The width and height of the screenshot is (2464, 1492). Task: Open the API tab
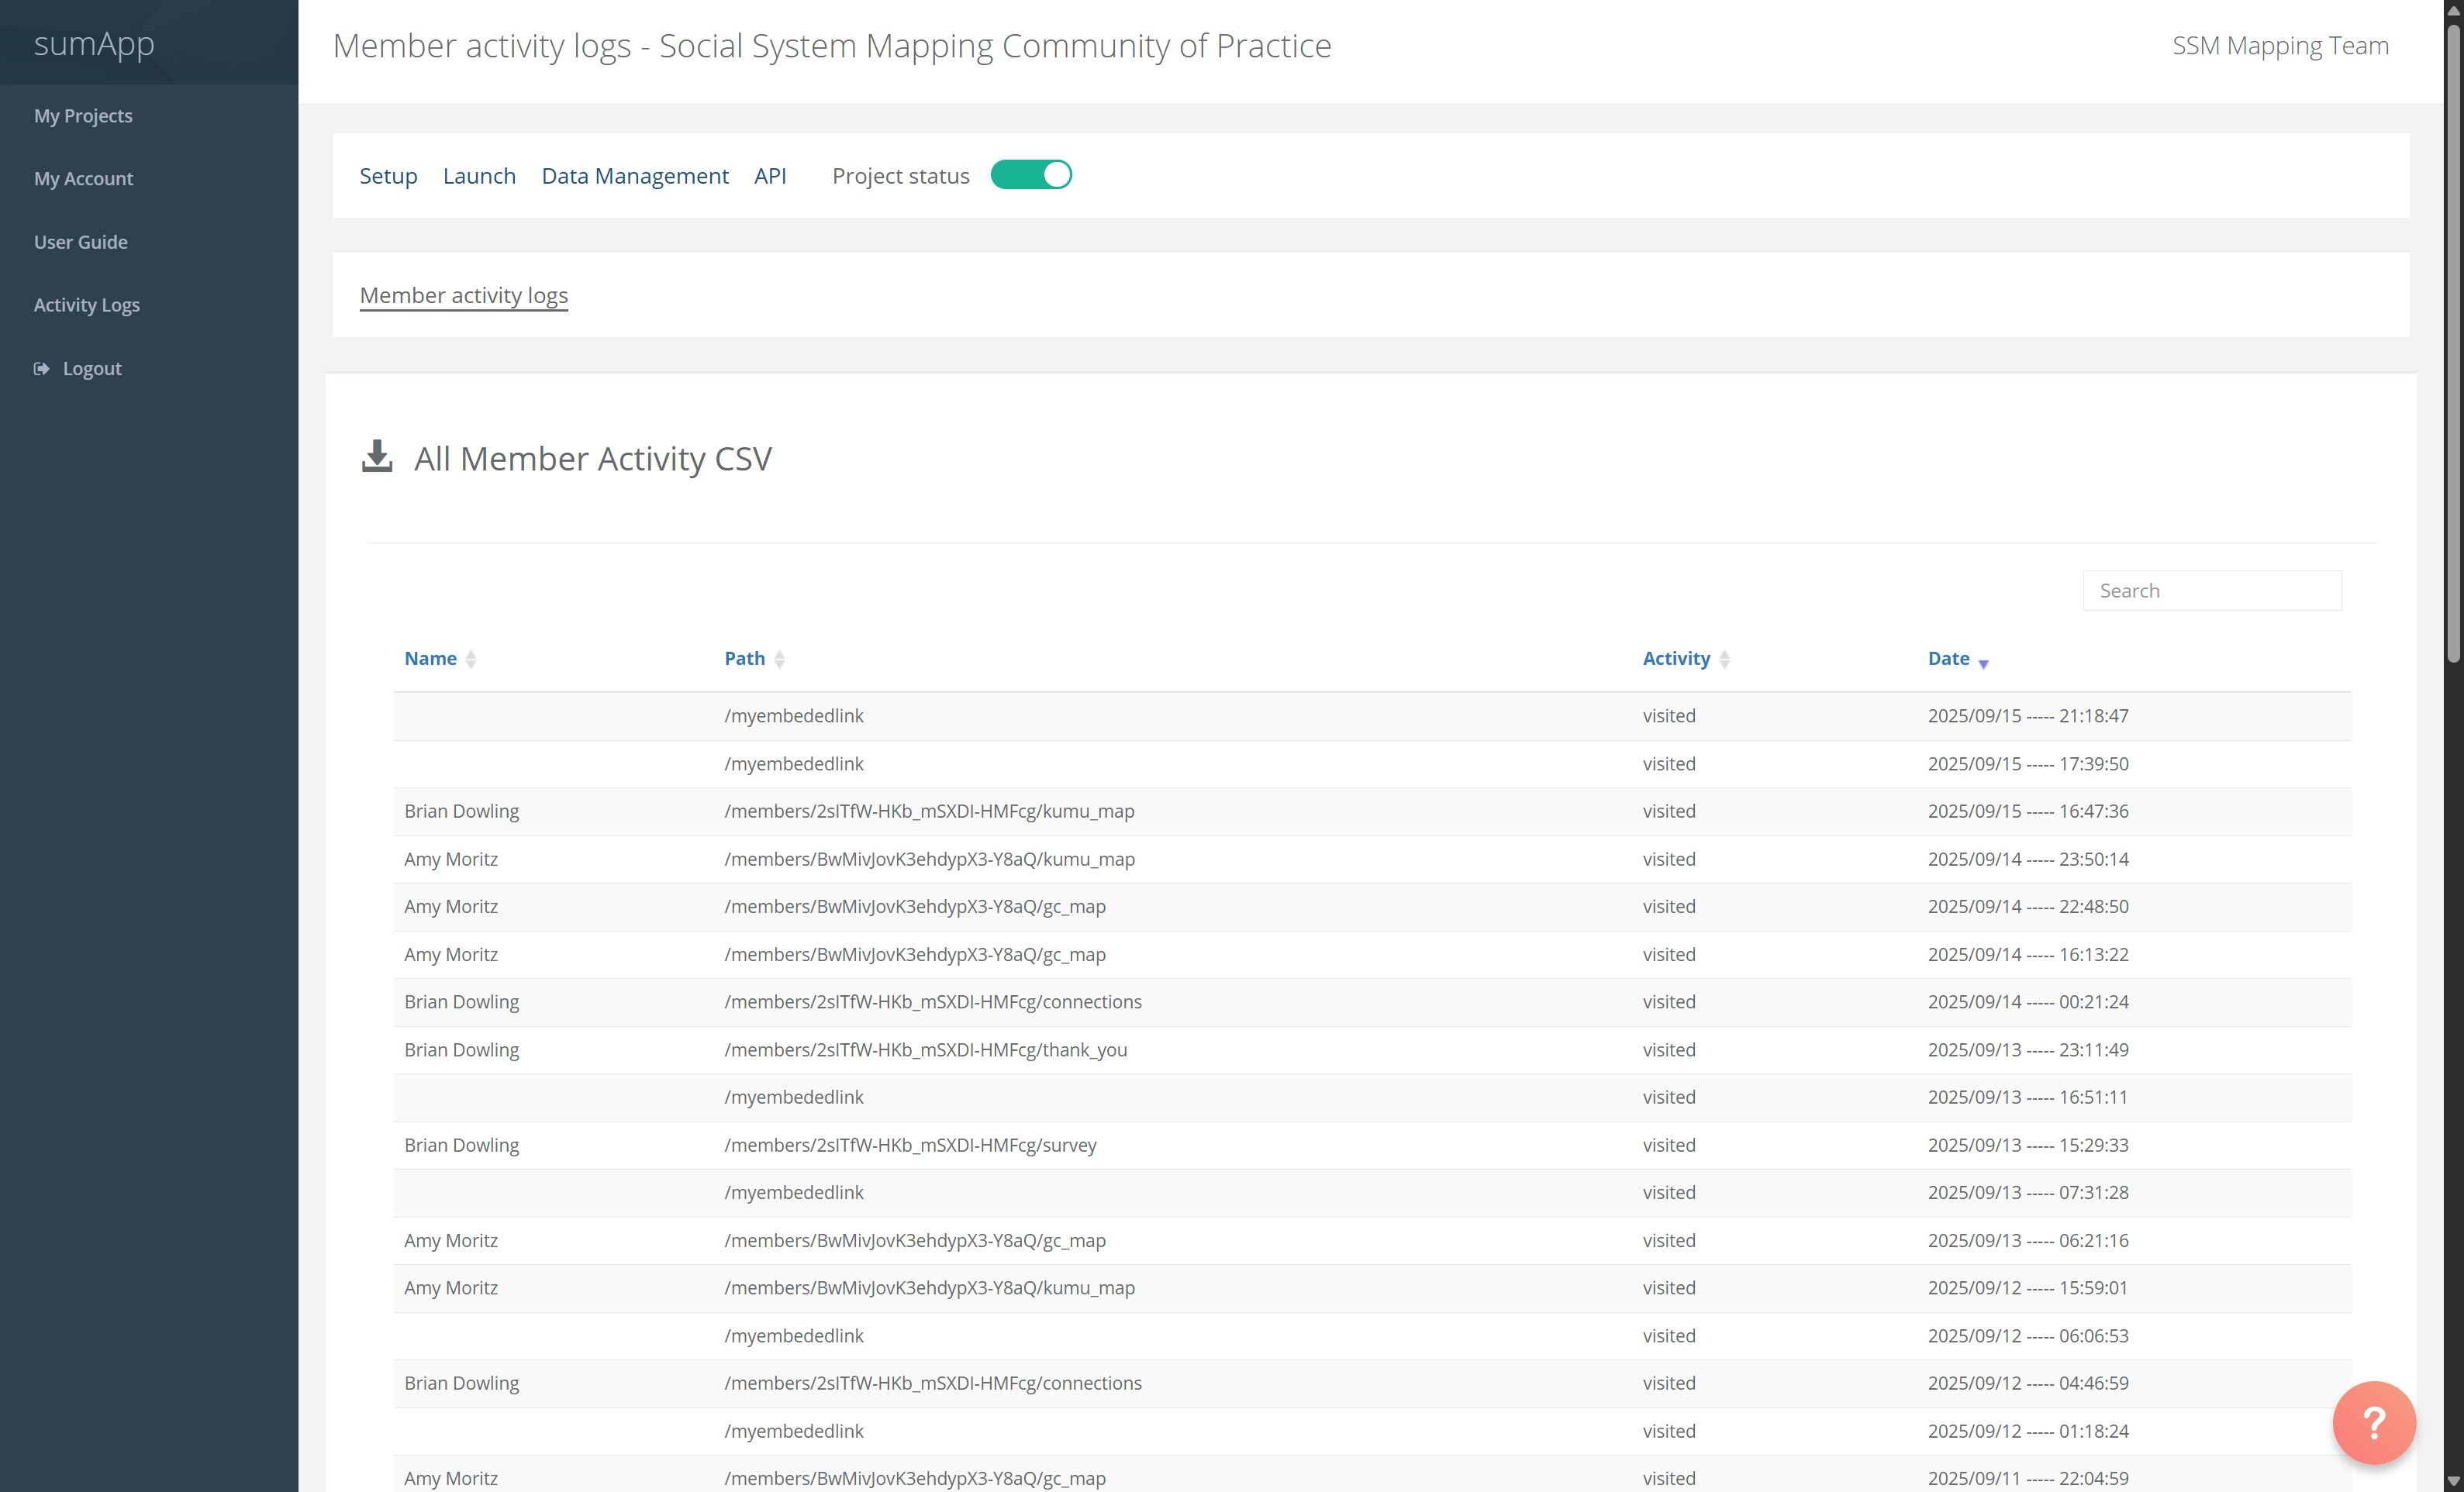click(x=769, y=176)
